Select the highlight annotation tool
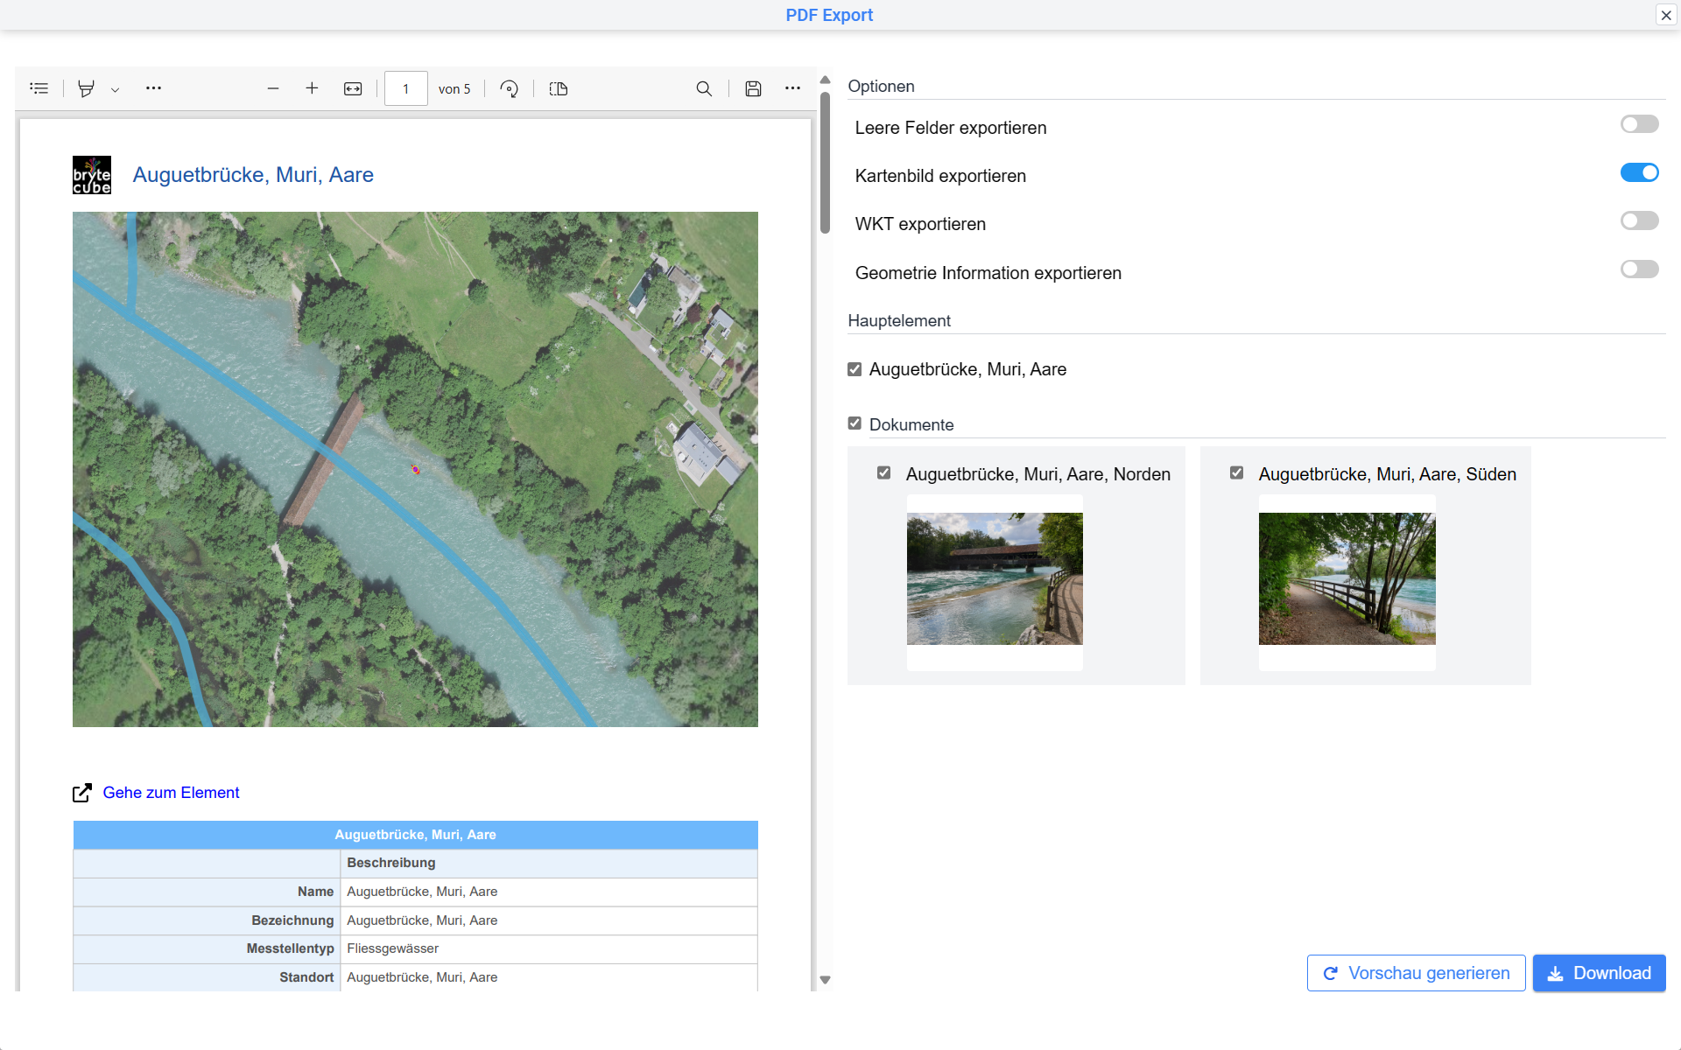 (86, 88)
